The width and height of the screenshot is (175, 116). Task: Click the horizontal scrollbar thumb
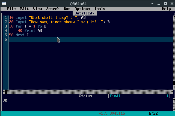(x=6, y=91)
